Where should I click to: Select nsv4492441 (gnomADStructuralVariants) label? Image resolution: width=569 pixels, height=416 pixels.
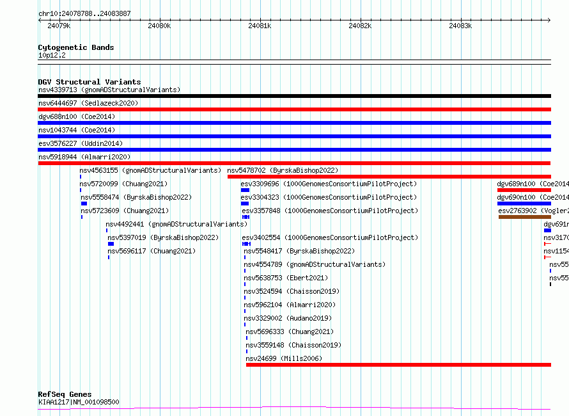176,224
